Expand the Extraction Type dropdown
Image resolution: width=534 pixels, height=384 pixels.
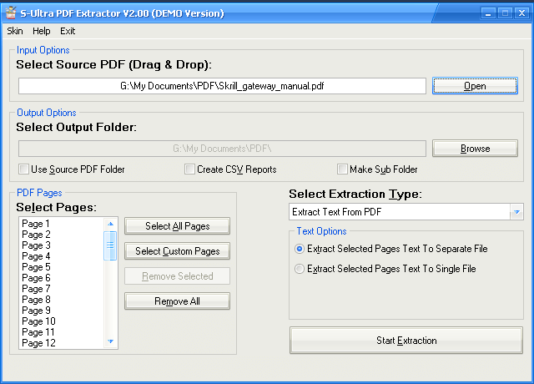click(516, 212)
